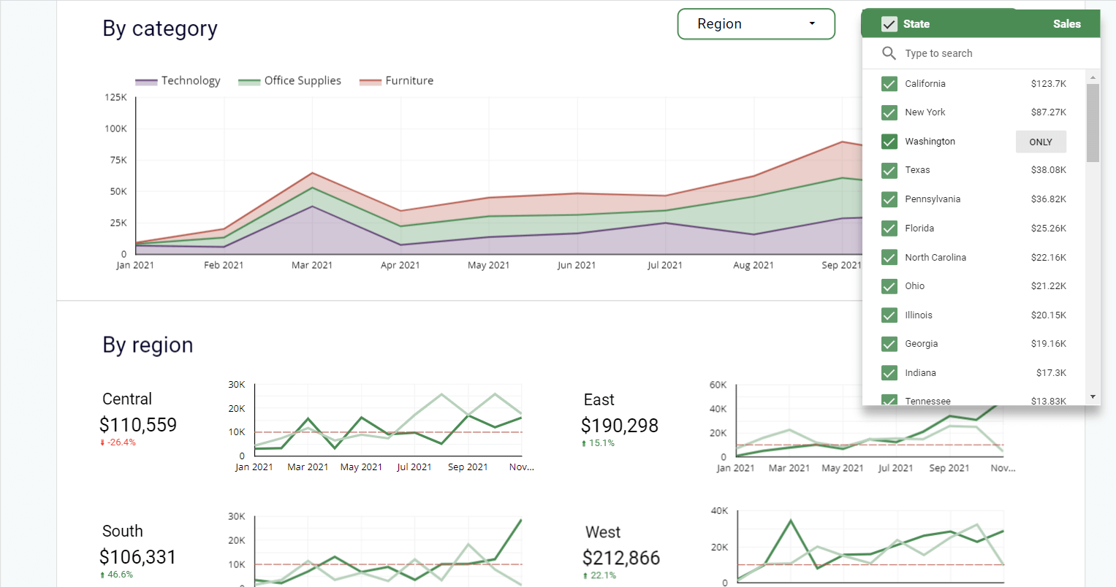The height and width of the screenshot is (587, 1116).
Task: Click the up arrow on the state list scrollbar
Action: [x=1093, y=76]
